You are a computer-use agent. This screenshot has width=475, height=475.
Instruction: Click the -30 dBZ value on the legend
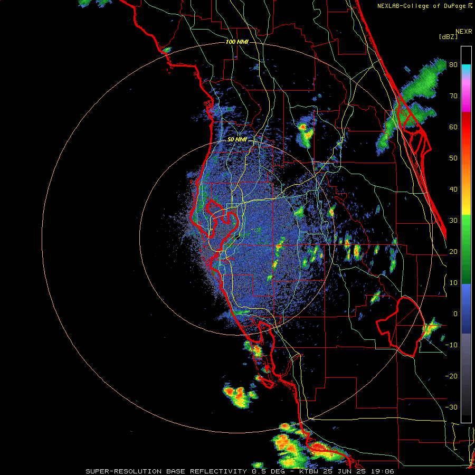(451, 408)
